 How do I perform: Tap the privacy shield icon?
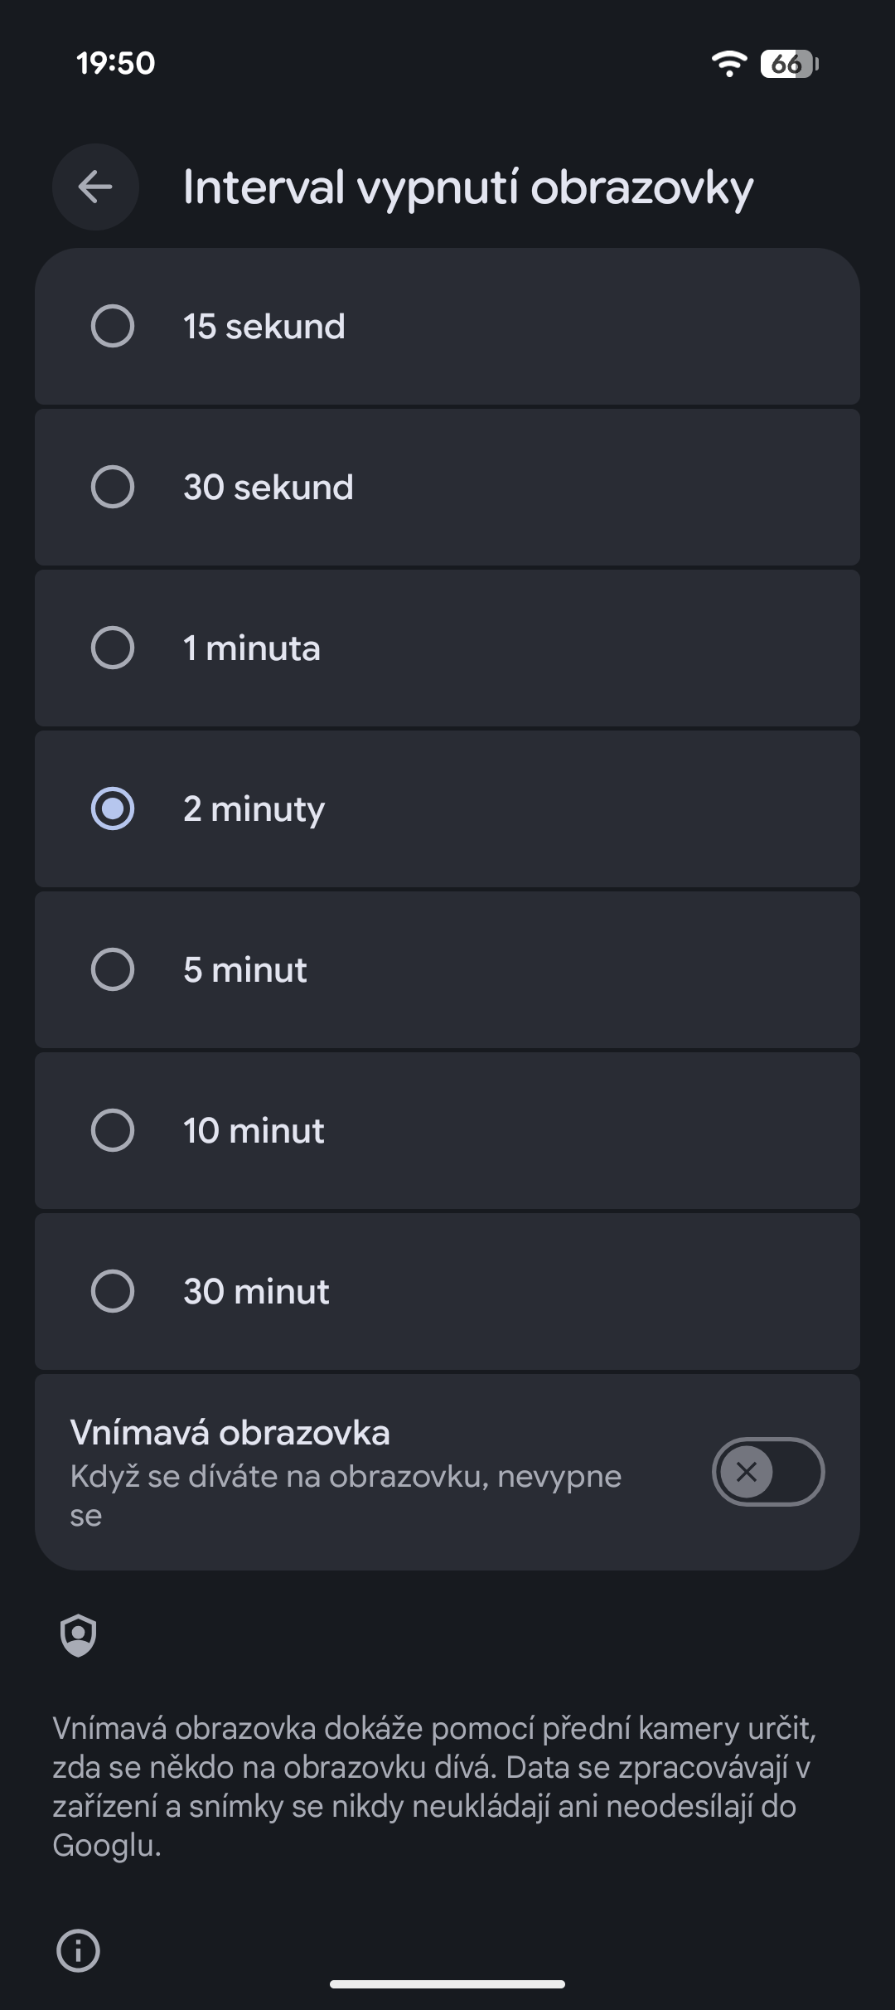point(79,1635)
